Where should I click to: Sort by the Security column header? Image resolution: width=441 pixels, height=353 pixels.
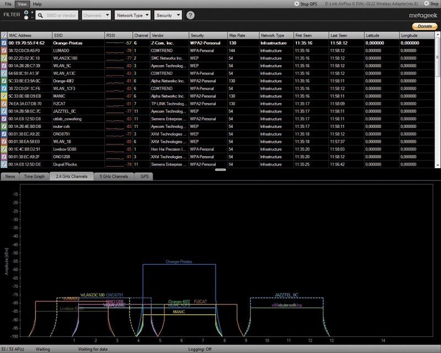(x=208, y=35)
